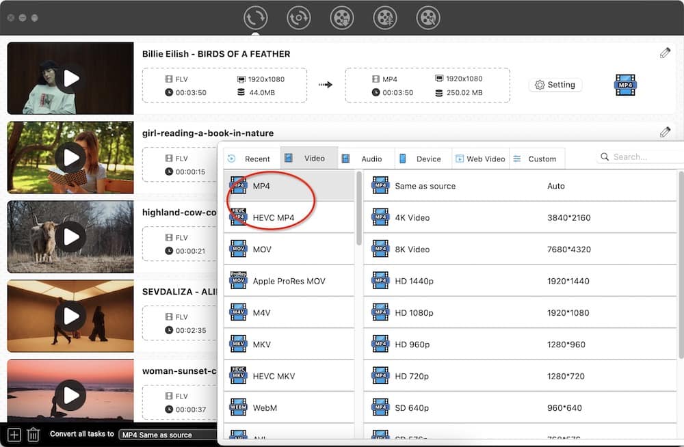Open the film reel compress icon in toolbar
Viewport: 684px width, 447px height.
(385, 18)
